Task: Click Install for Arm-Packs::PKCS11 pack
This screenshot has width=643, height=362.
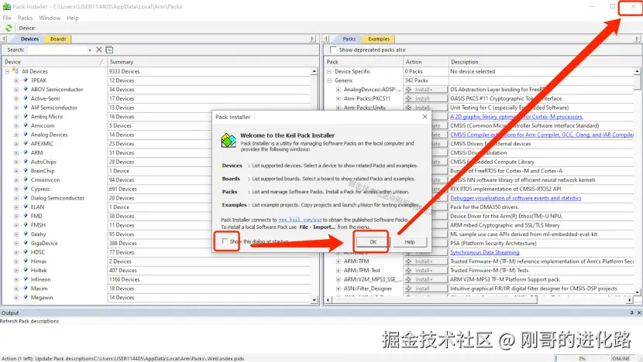Action: [425, 98]
